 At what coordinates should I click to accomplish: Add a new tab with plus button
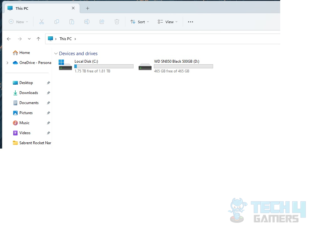88,8
